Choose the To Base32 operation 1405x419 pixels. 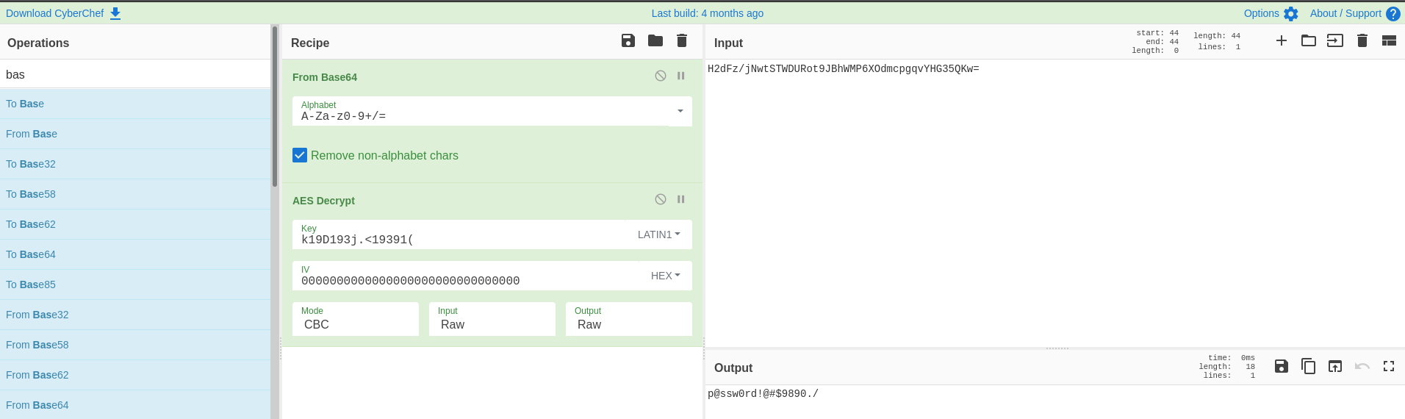point(31,164)
